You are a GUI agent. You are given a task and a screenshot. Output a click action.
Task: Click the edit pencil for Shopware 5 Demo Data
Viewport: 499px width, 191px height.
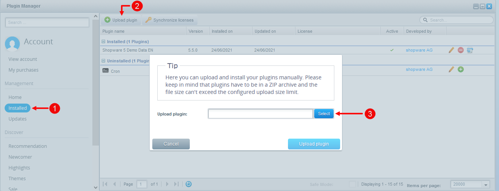click(x=451, y=50)
